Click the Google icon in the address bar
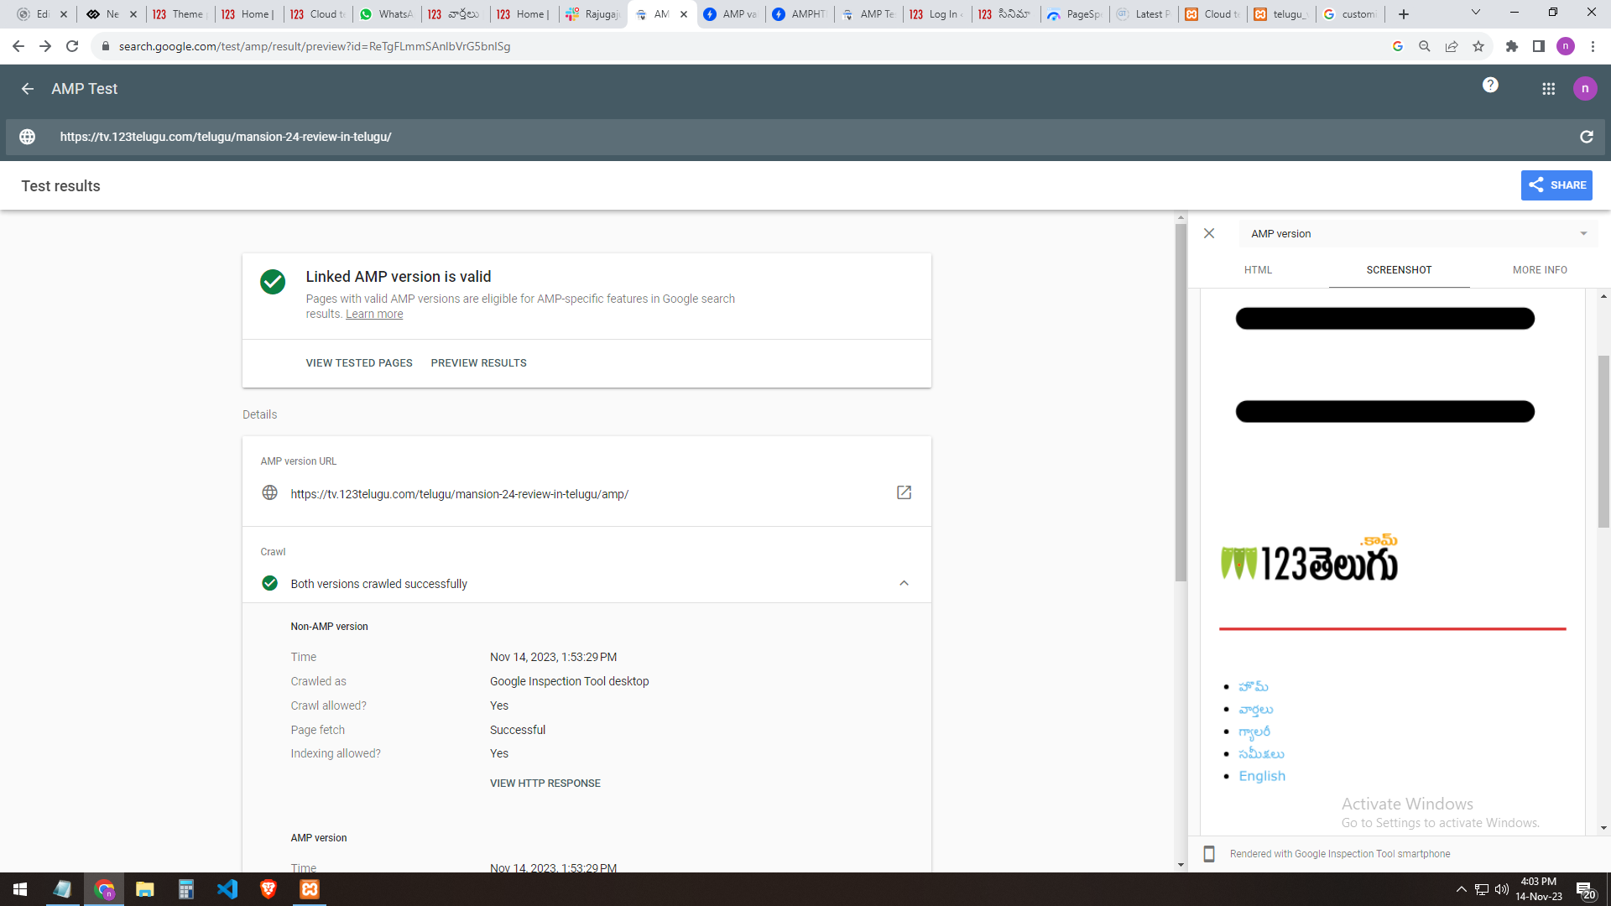The width and height of the screenshot is (1611, 906). click(x=1398, y=46)
